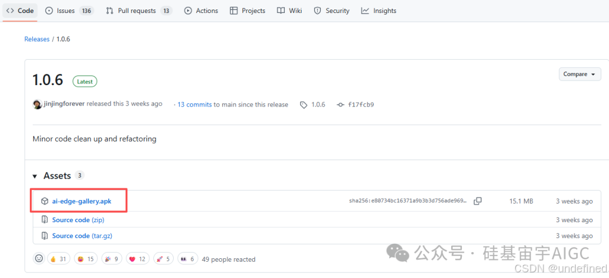Image resolution: width=609 pixels, height=278 pixels.
Task: Click the tar.gz file icon
Action: tap(45, 236)
